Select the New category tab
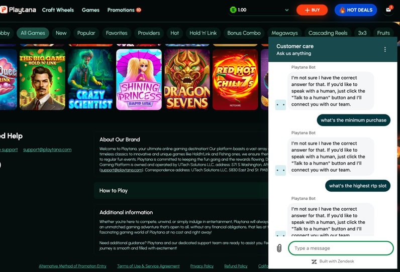 coord(61,33)
